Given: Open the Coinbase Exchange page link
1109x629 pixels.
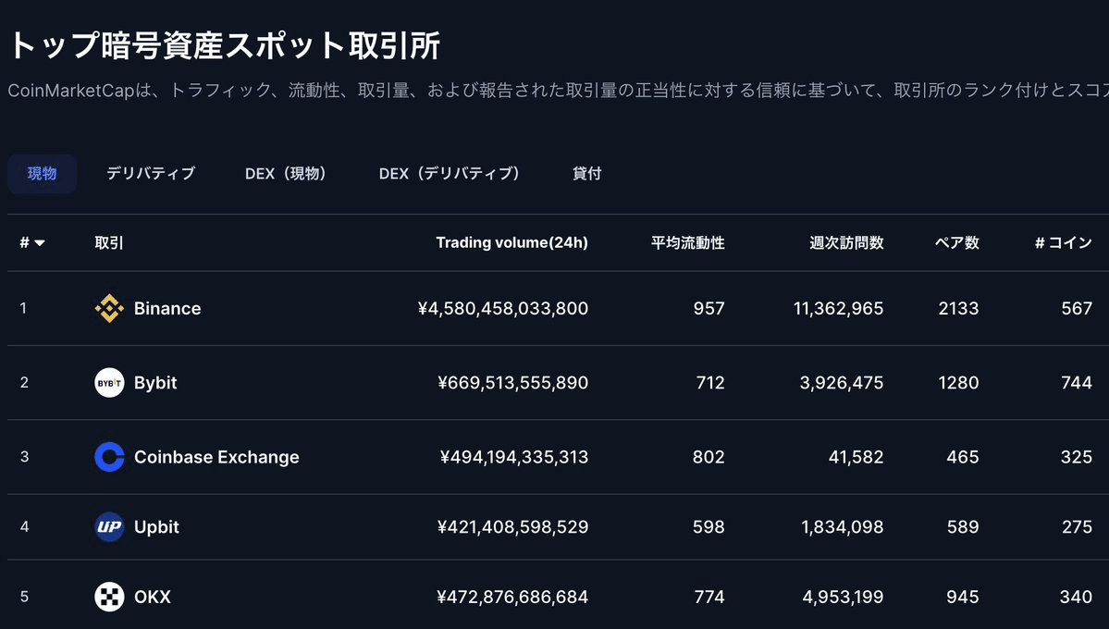Looking at the screenshot, I should (x=216, y=456).
